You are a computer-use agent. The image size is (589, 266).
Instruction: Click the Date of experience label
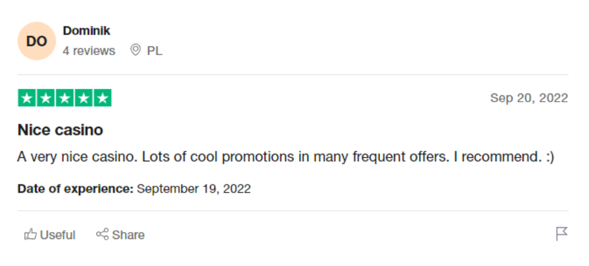click(75, 189)
